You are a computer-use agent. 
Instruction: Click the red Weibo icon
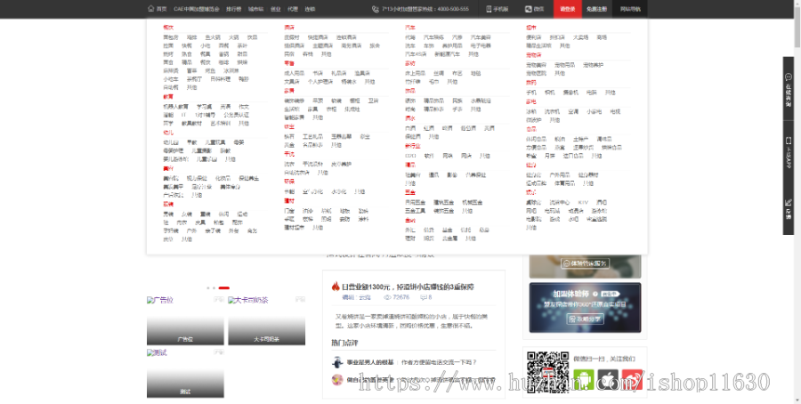[x=632, y=379]
